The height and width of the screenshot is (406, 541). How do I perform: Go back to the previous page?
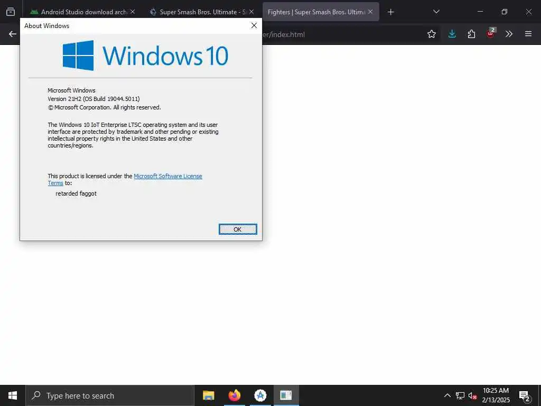pos(13,34)
